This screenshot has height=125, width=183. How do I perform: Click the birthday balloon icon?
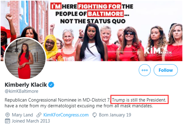tap(94, 115)
